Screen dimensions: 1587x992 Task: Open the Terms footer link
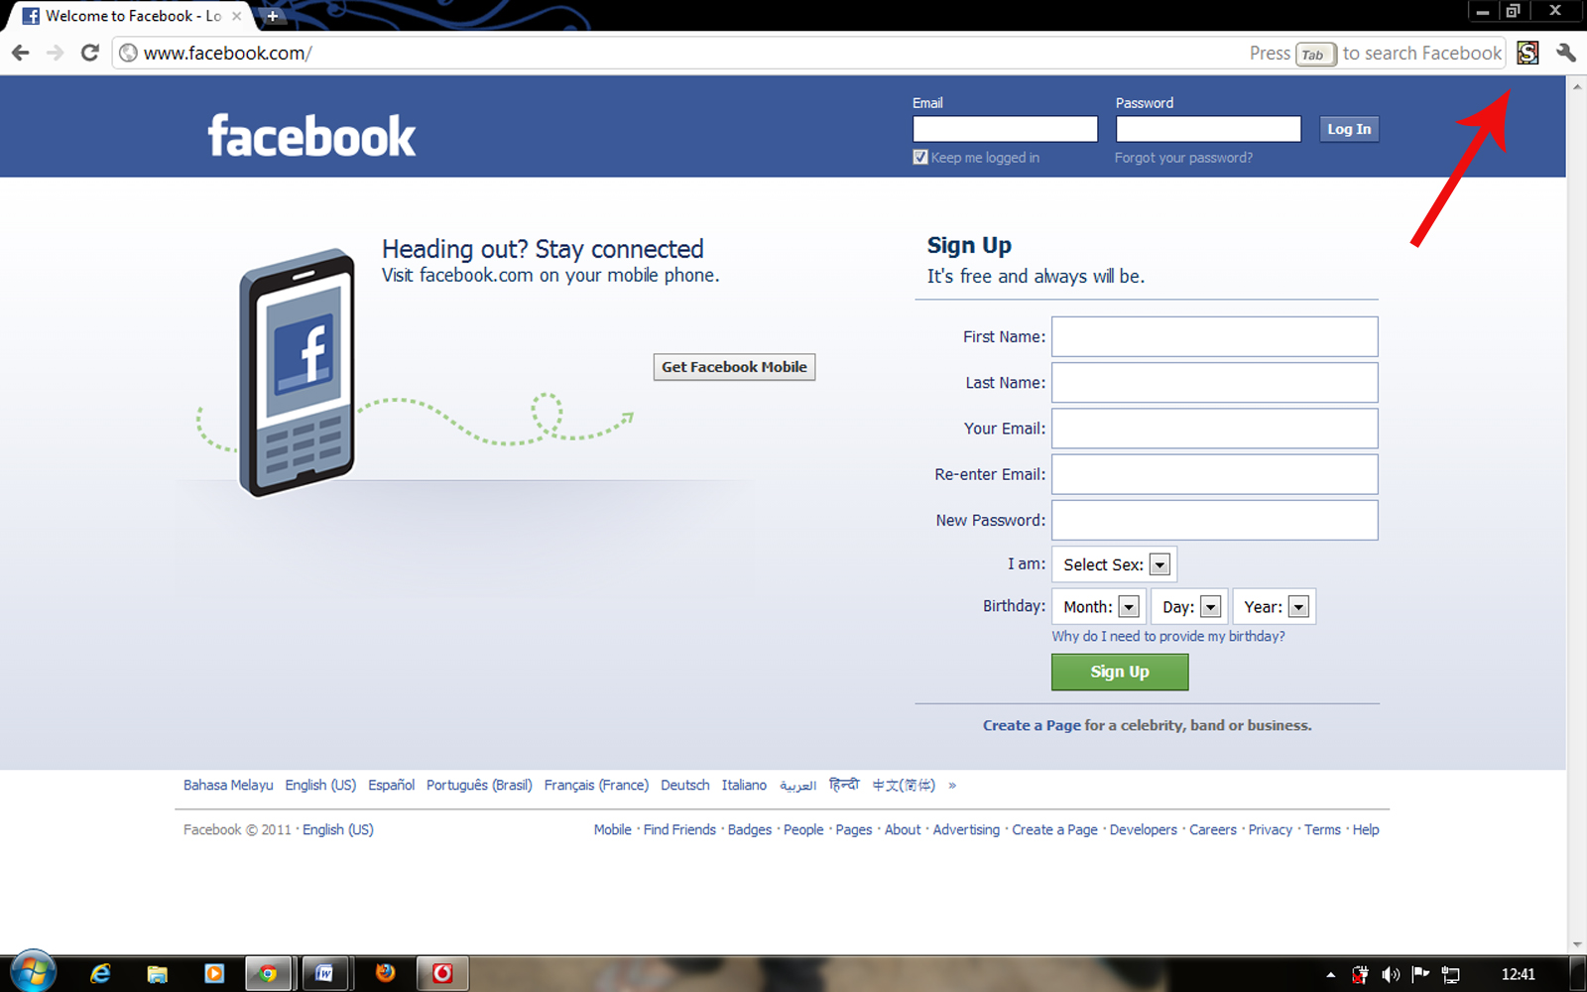(1322, 829)
